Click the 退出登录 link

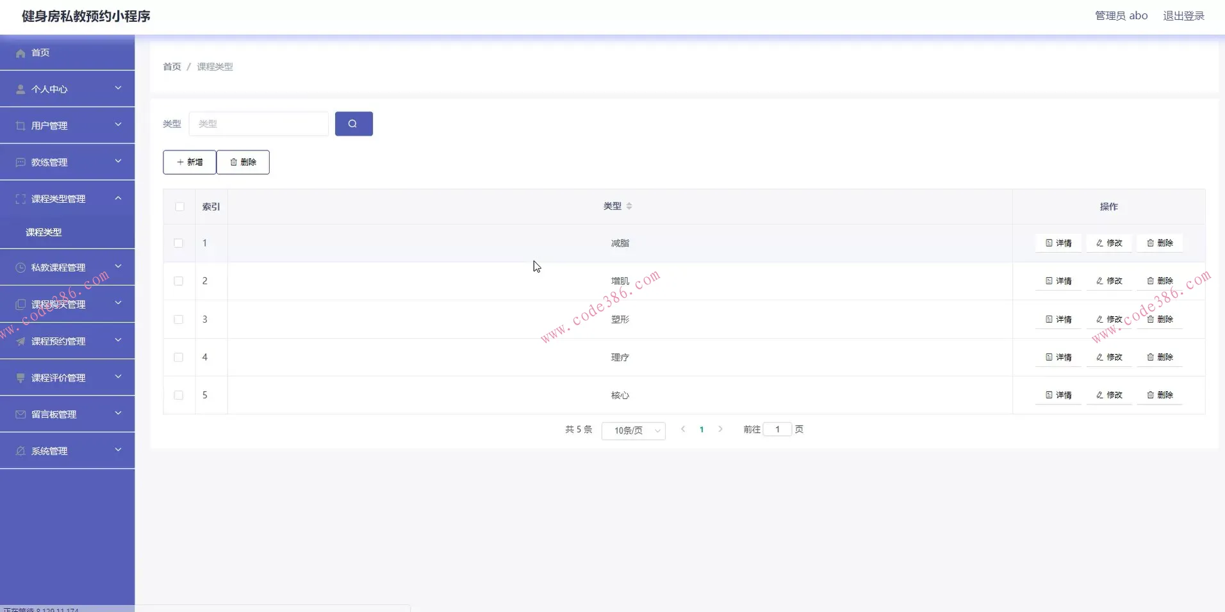pos(1183,15)
